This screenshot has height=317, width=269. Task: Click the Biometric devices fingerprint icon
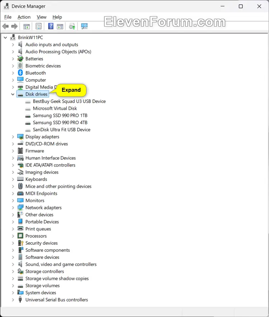[x=20, y=66]
